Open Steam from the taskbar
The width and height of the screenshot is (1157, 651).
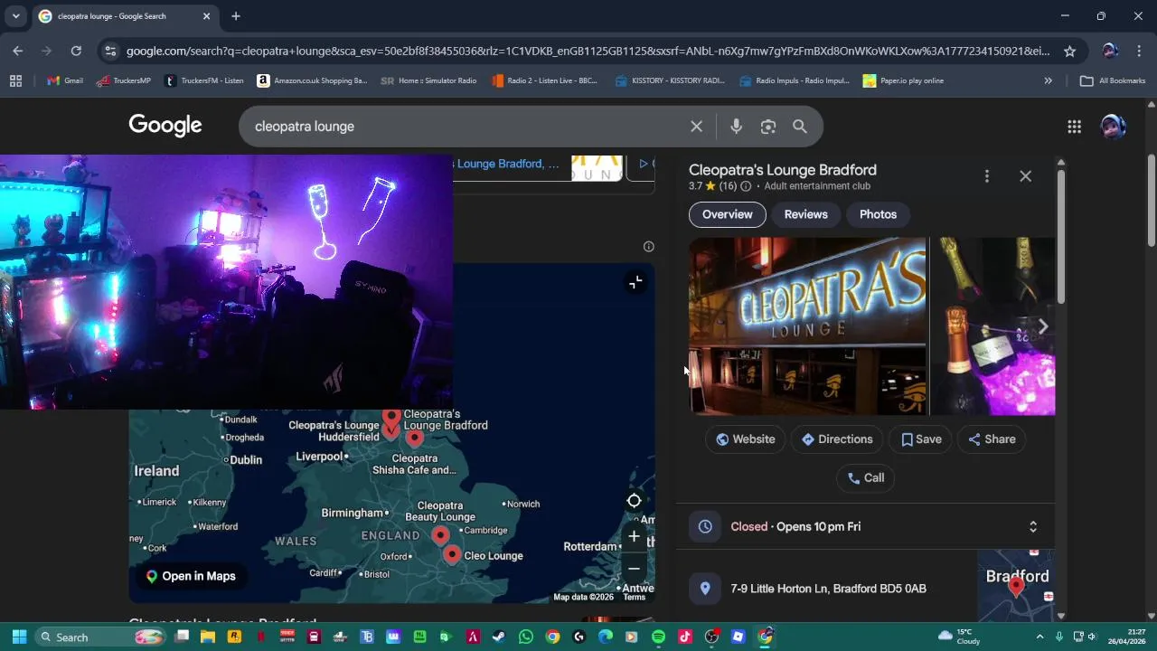[499, 637]
